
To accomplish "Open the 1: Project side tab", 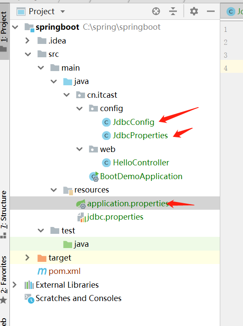I will click(x=4, y=31).
